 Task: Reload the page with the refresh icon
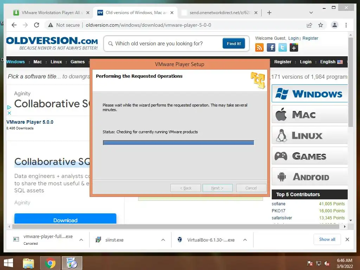[37, 25]
